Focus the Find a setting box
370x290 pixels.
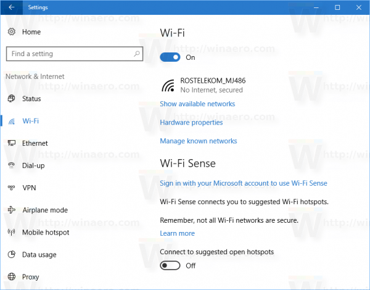click(75, 54)
